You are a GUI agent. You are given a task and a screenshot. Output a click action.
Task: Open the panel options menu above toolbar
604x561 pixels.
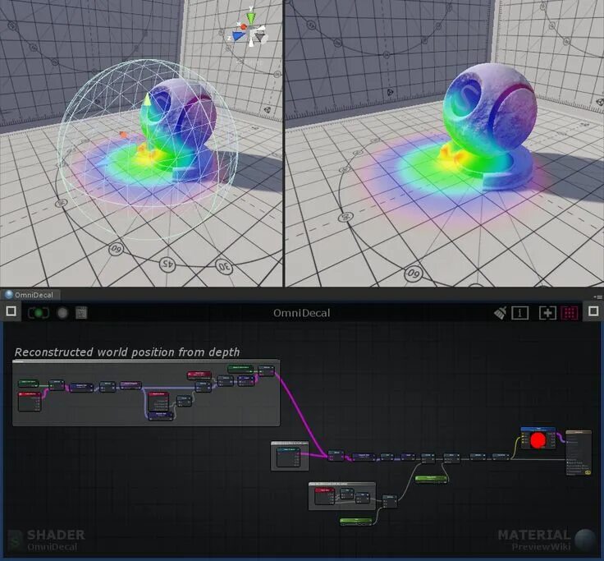point(598,297)
